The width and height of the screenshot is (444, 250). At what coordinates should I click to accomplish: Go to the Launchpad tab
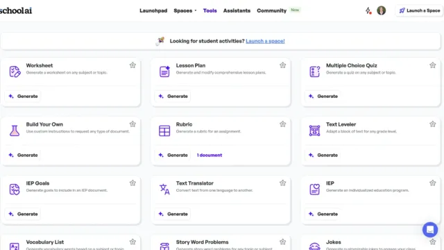tap(153, 11)
